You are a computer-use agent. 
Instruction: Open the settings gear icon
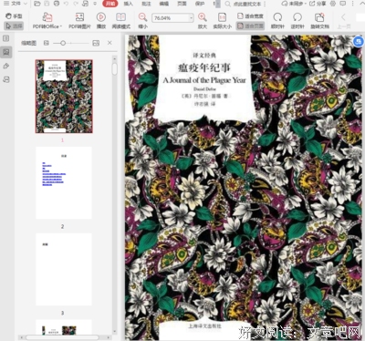coord(333,4)
